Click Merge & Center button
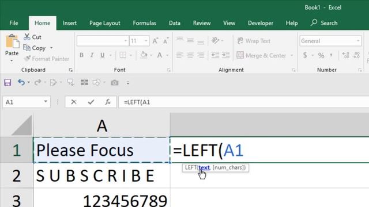Viewport: 369px width, 207px height. coord(261,55)
